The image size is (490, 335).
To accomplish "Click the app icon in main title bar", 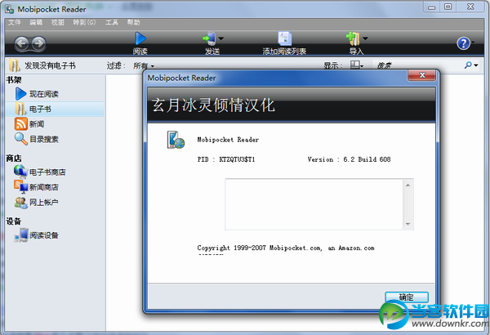I will [x=9, y=9].
